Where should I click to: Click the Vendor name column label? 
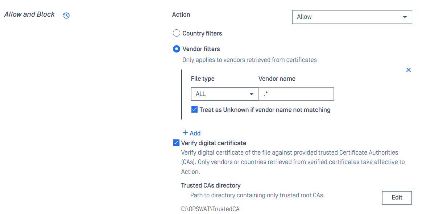pyautogui.click(x=277, y=79)
